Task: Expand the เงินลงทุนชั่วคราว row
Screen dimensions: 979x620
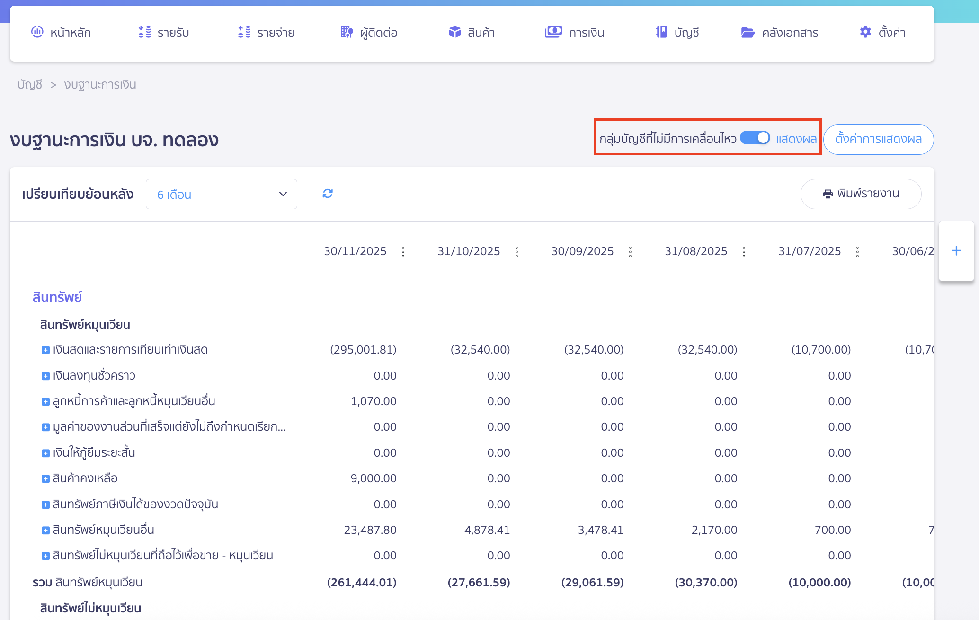Action: pos(45,376)
